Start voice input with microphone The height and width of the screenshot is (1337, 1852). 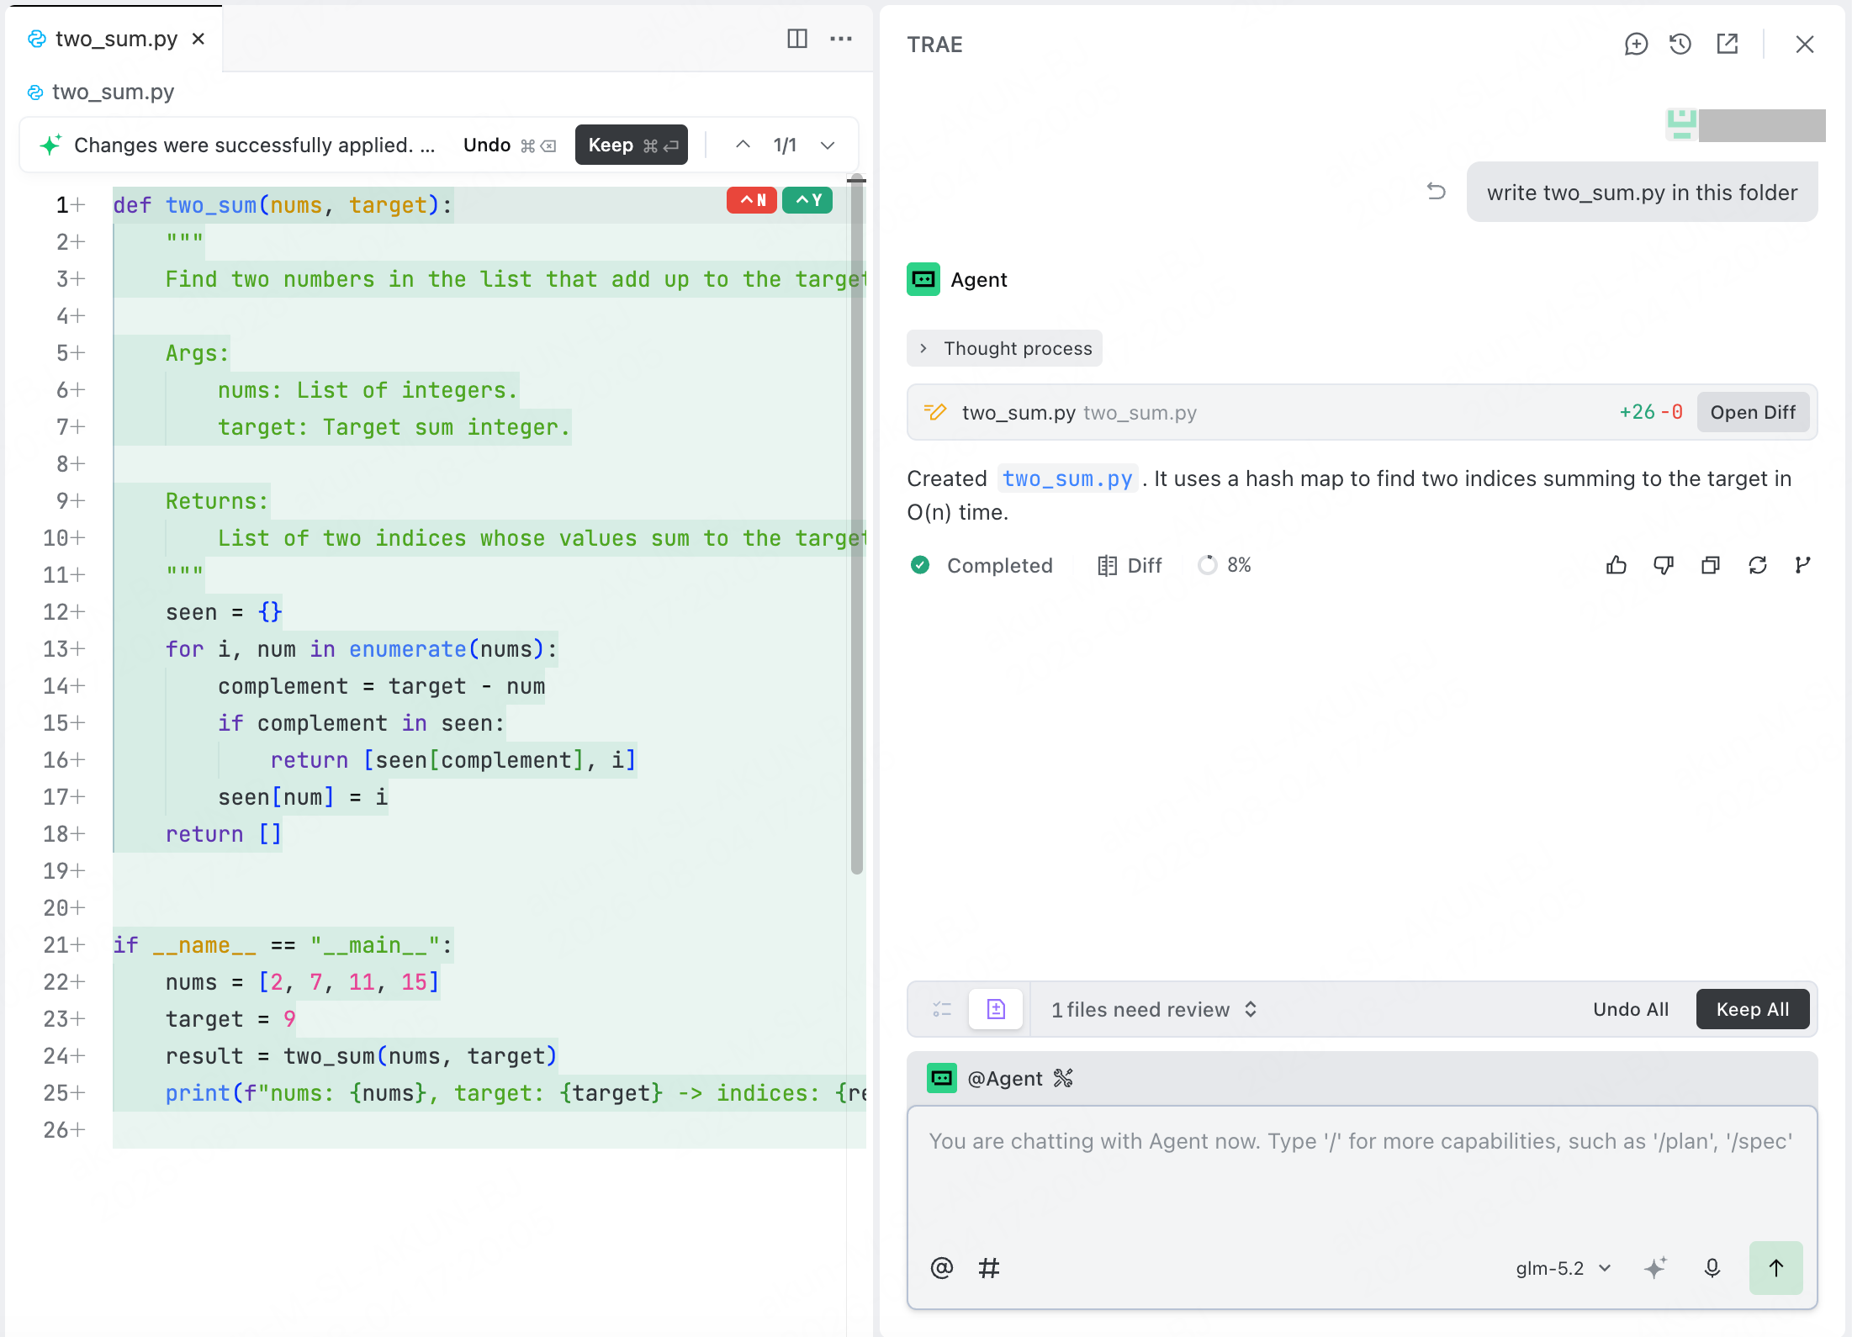point(1712,1268)
